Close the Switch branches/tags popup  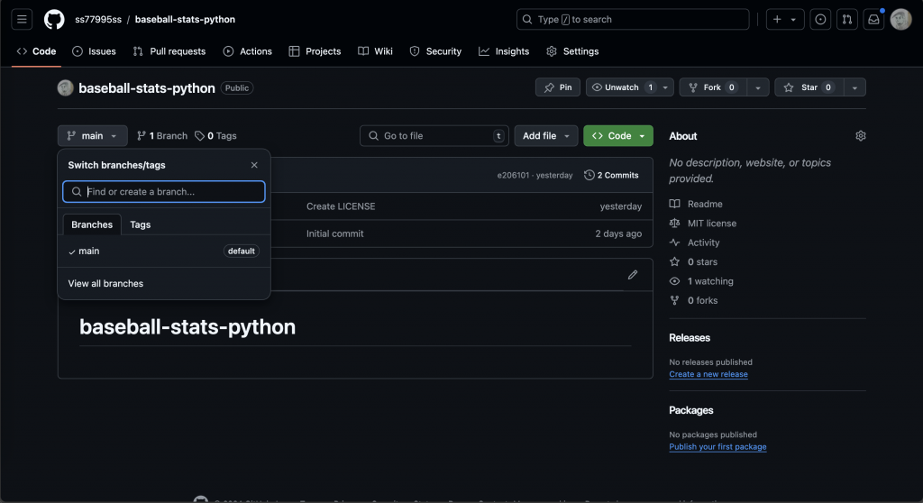254,165
